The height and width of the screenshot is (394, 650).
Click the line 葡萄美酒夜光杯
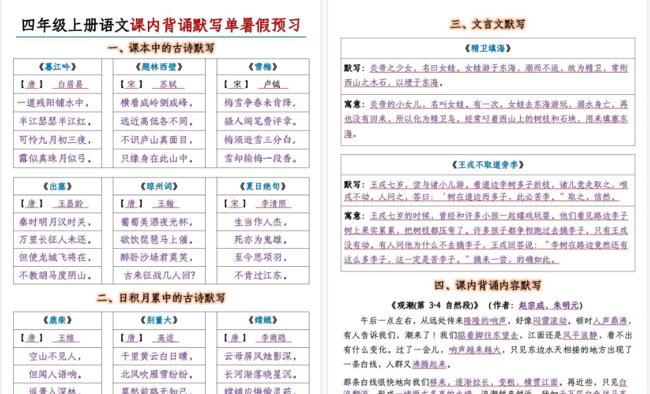pyautogui.click(x=157, y=222)
